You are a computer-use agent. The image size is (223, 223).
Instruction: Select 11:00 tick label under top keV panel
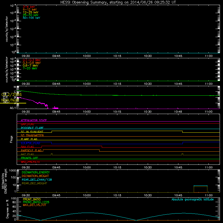(209, 56)
